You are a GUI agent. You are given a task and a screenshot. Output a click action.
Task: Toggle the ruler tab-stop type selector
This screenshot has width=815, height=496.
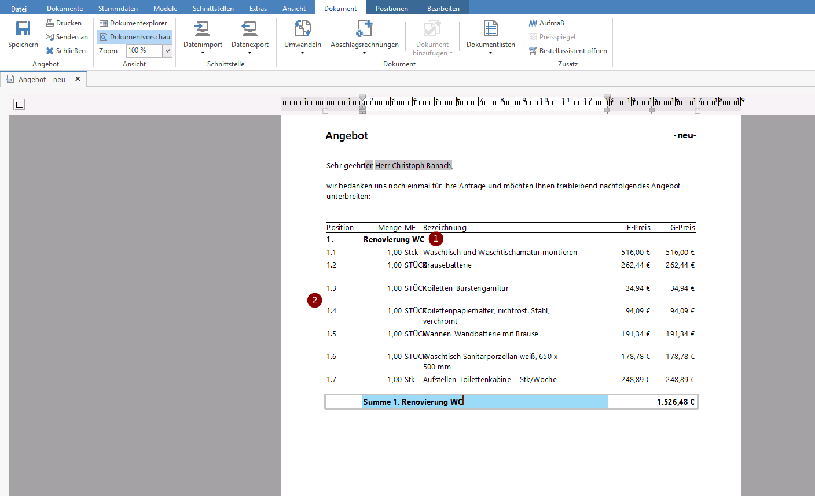[19, 105]
